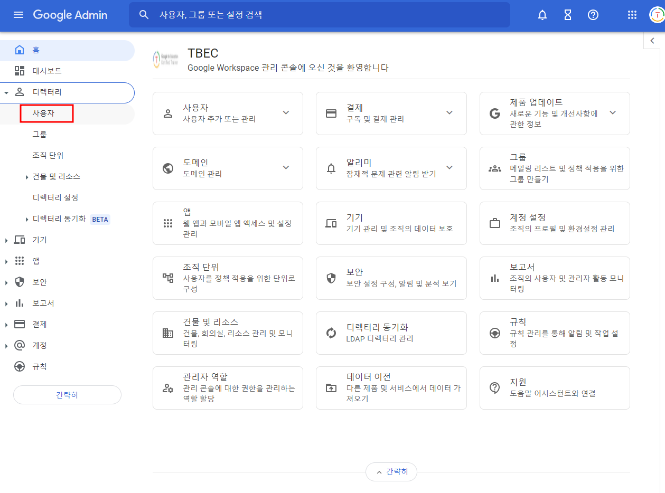The image size is (665, 493).
Task: Open the 앱 card
Action: (x=228, y=223)
